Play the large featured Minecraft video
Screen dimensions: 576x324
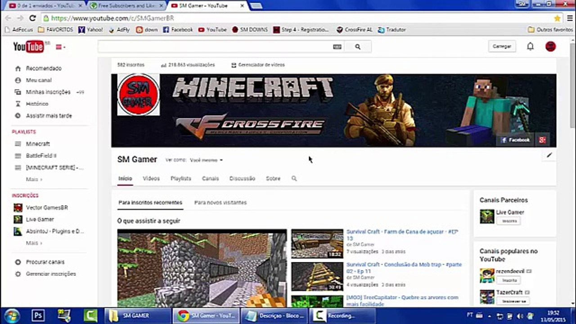202,268
